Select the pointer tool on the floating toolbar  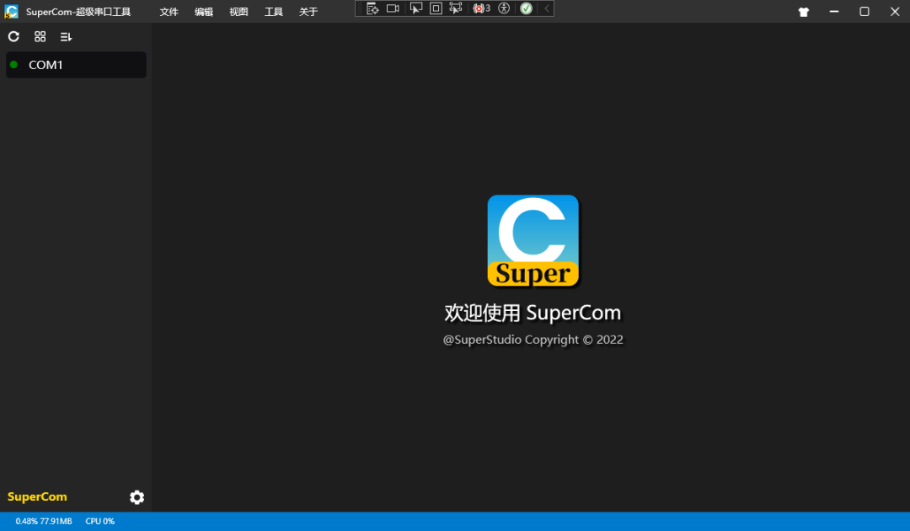coord(415,8)
